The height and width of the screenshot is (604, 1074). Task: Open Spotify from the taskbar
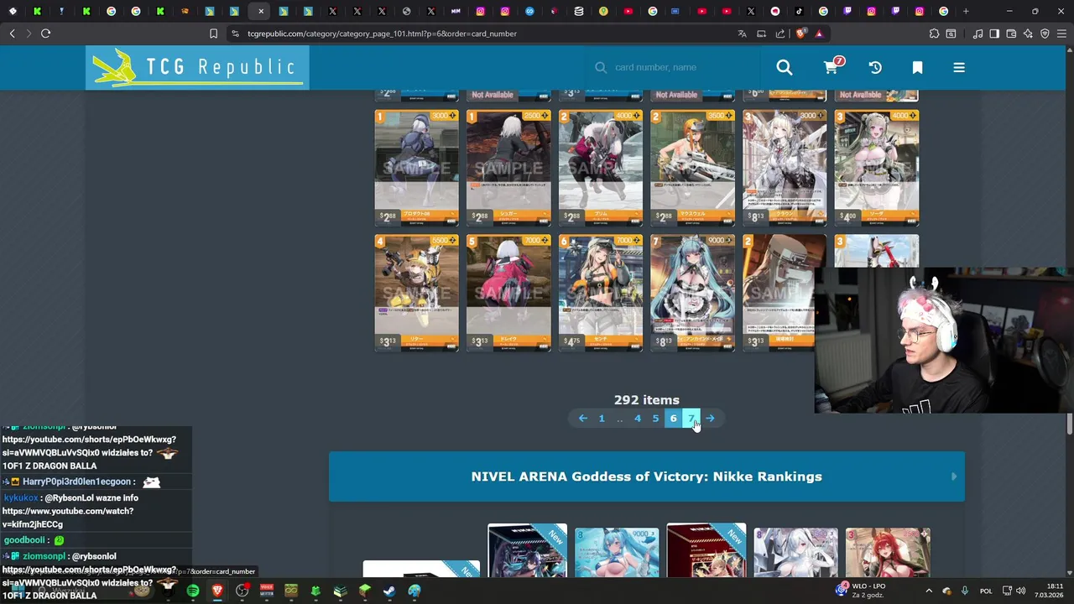click(x=193, y=591)
